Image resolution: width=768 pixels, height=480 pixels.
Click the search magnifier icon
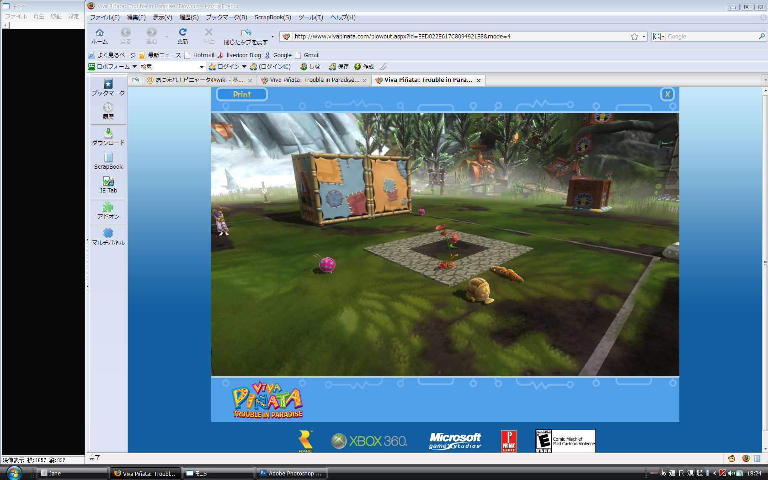762,37
